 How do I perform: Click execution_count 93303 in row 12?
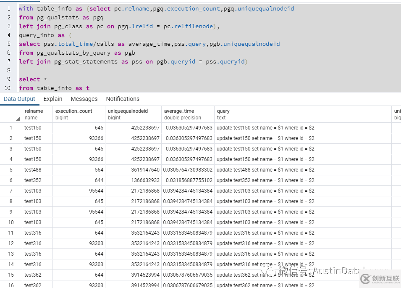coord(79,243)
